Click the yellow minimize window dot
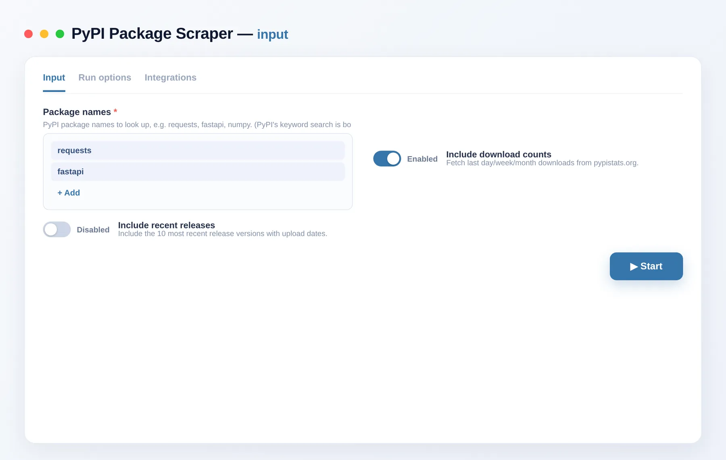Image resolution: width=726 pixels, height=460 pixels. [44, 34]
